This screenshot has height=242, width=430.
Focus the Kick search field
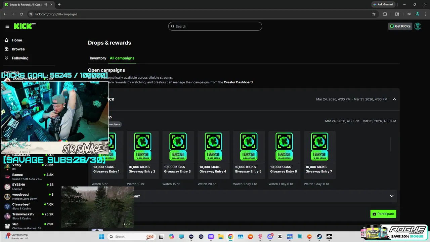tap(215, 26)
